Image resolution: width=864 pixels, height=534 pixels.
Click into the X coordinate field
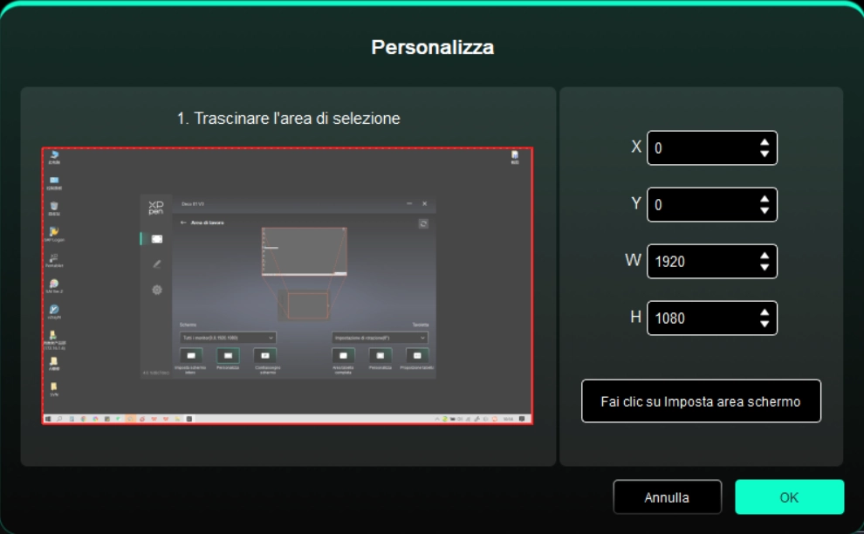point(700,148)
